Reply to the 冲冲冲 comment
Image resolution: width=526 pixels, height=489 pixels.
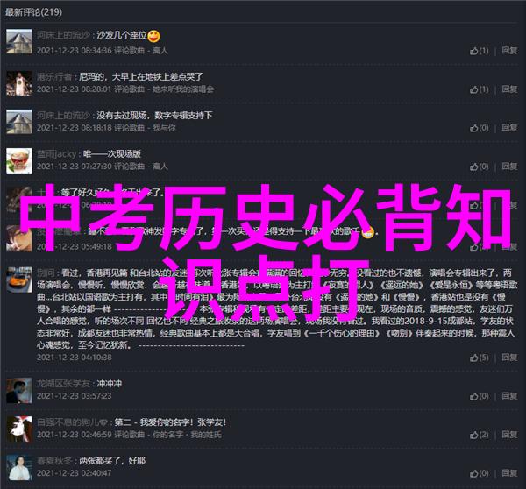coord(509,396)
